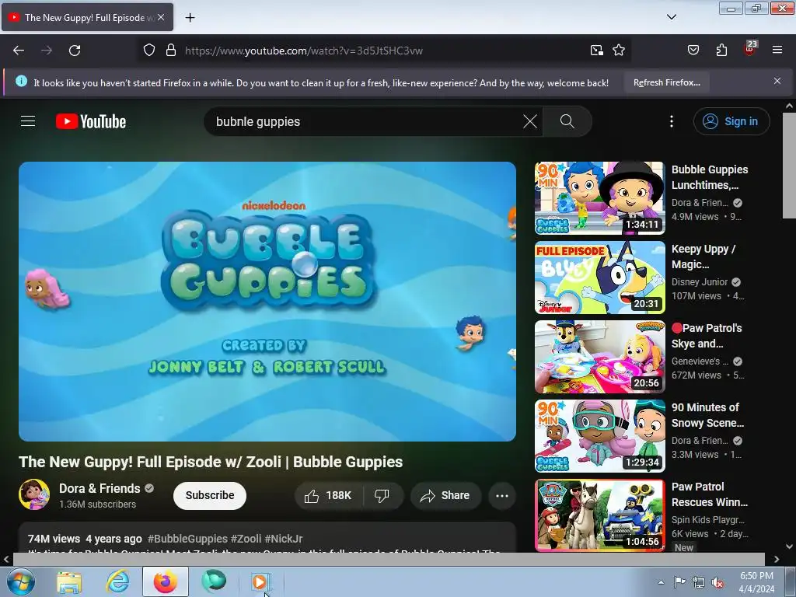Open Dora & Friends channel avatar
Screen dimensions: 796x597
click(x=34, y=494)
